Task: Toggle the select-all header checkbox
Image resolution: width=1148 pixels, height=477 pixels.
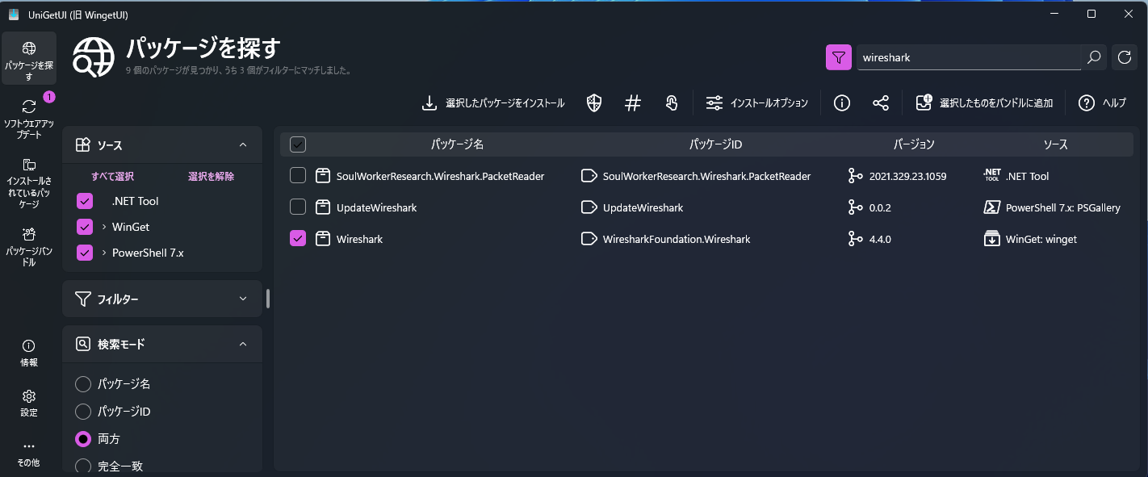Action: point(298,144)
